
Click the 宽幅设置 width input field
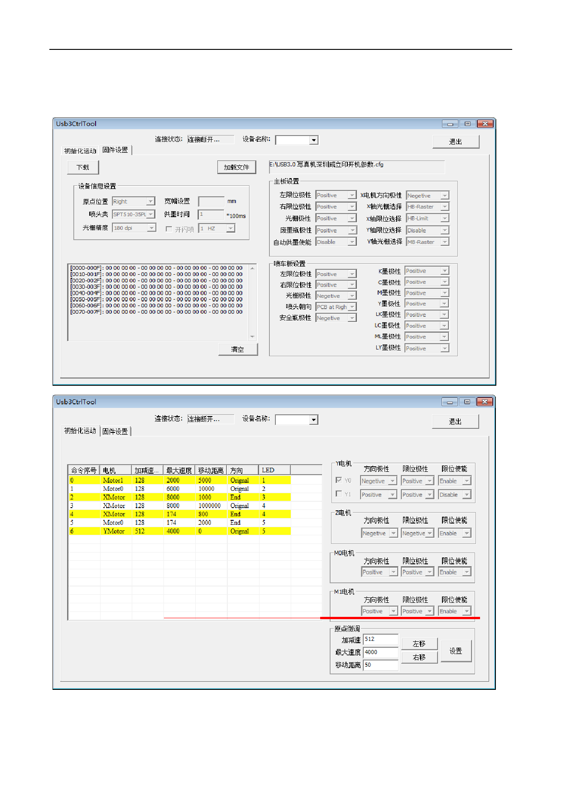pos(211,201)
